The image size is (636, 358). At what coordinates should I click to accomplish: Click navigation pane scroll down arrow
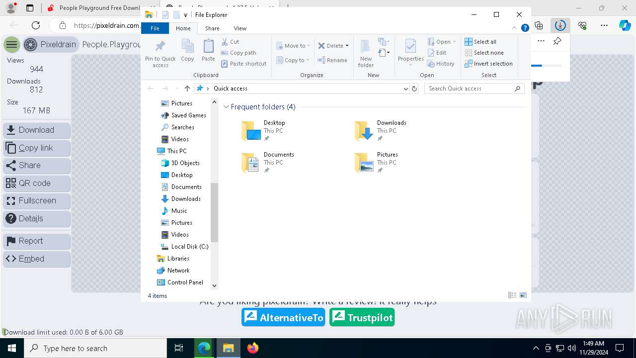(x=215, y=285)
